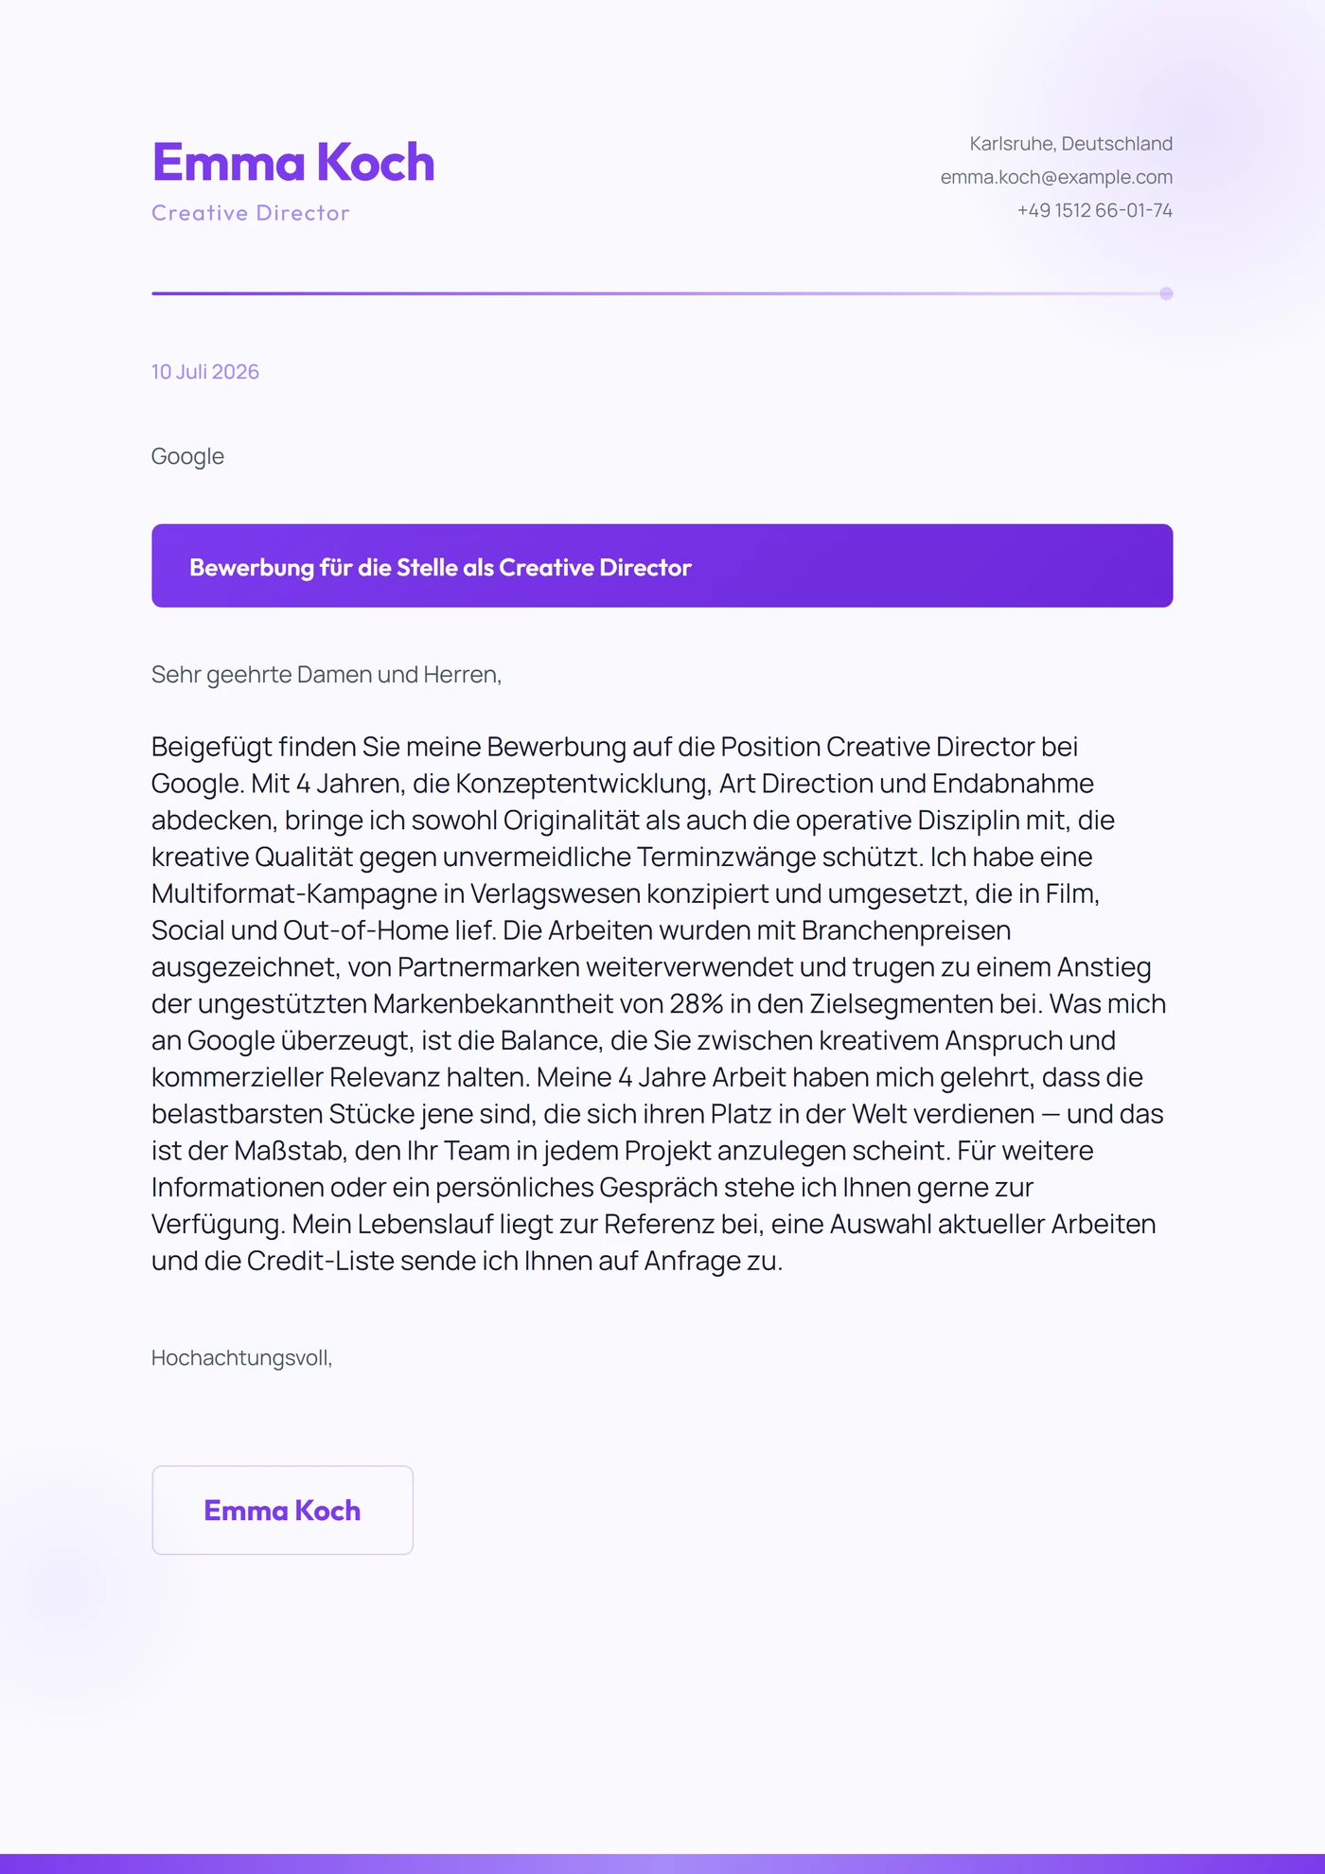The width and height of the screenshot is (1325, 1874).
Task: Click the opening sentence starting Beigefügt finden Sie
Action: (615, 765)
